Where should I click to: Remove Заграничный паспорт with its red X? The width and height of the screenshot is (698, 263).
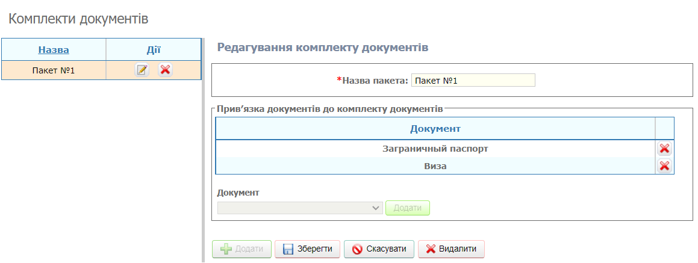click(x=664, y=149)
